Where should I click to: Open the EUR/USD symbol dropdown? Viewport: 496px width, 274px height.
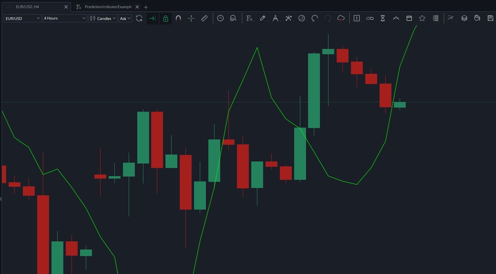[22, 18]
